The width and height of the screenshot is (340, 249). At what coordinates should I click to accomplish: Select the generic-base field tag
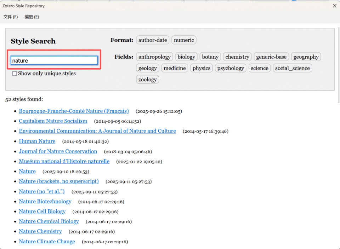[x=271, y=57]
